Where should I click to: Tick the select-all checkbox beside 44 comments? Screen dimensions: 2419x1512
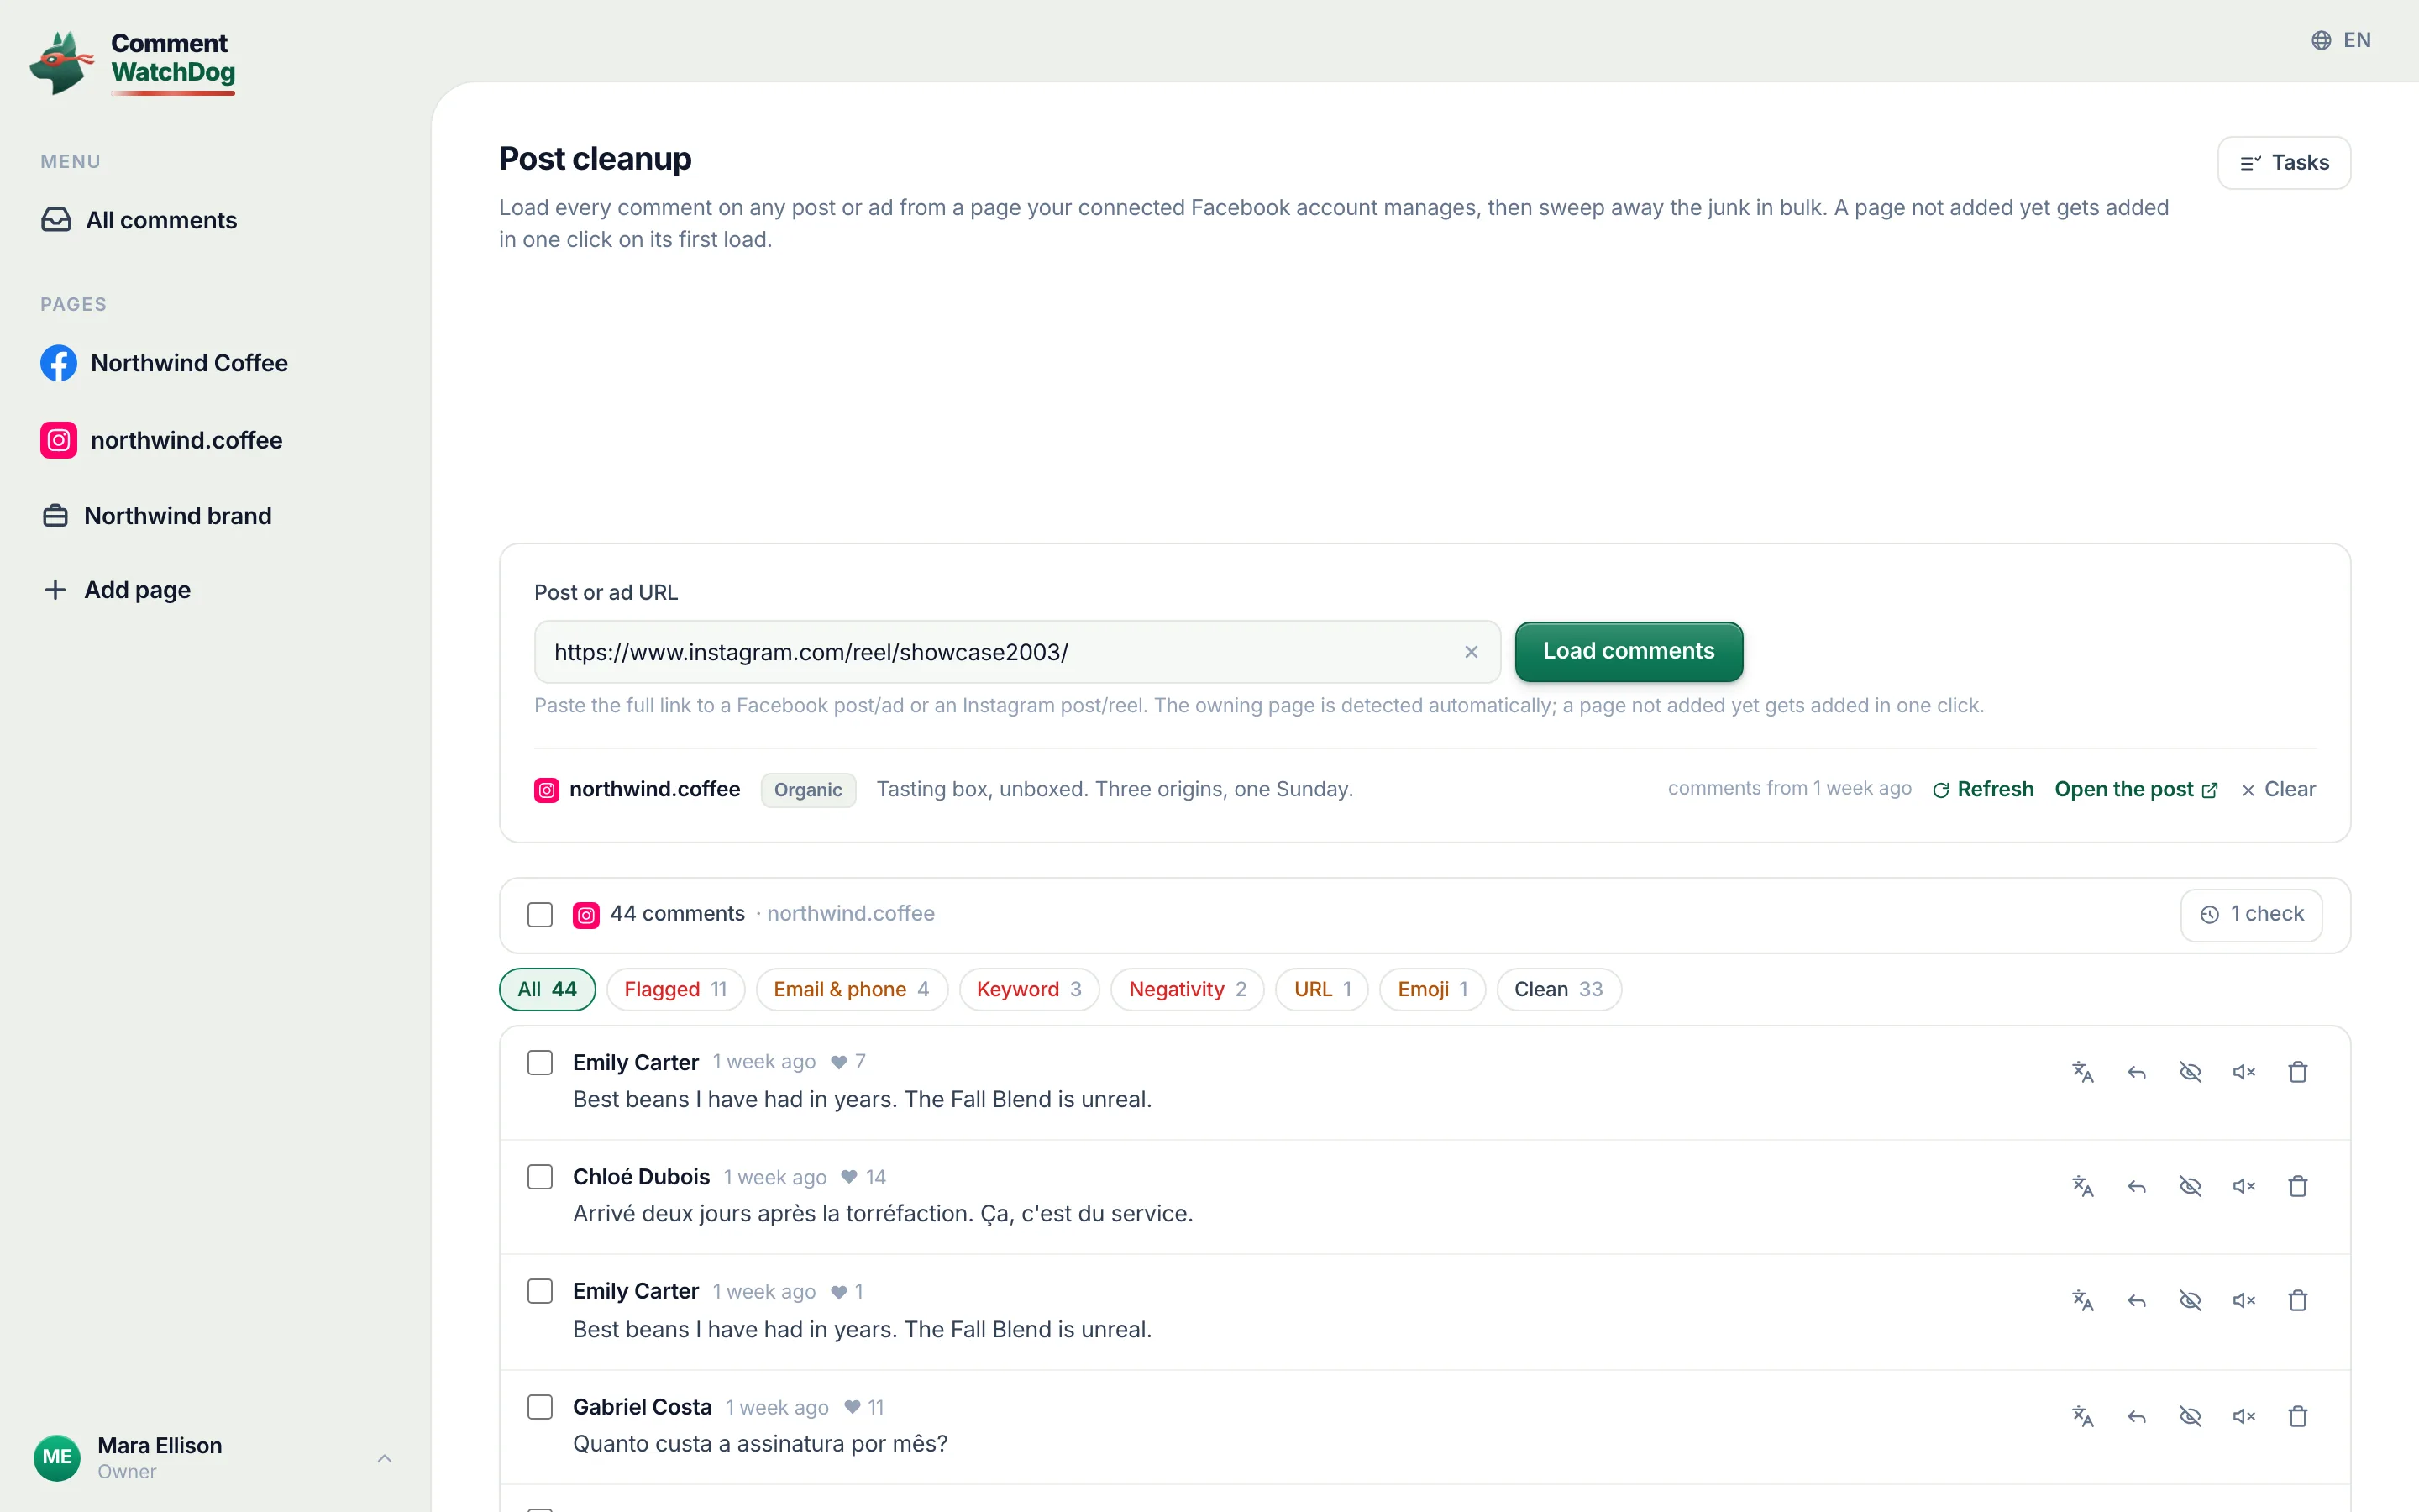[x=540, y=914]
